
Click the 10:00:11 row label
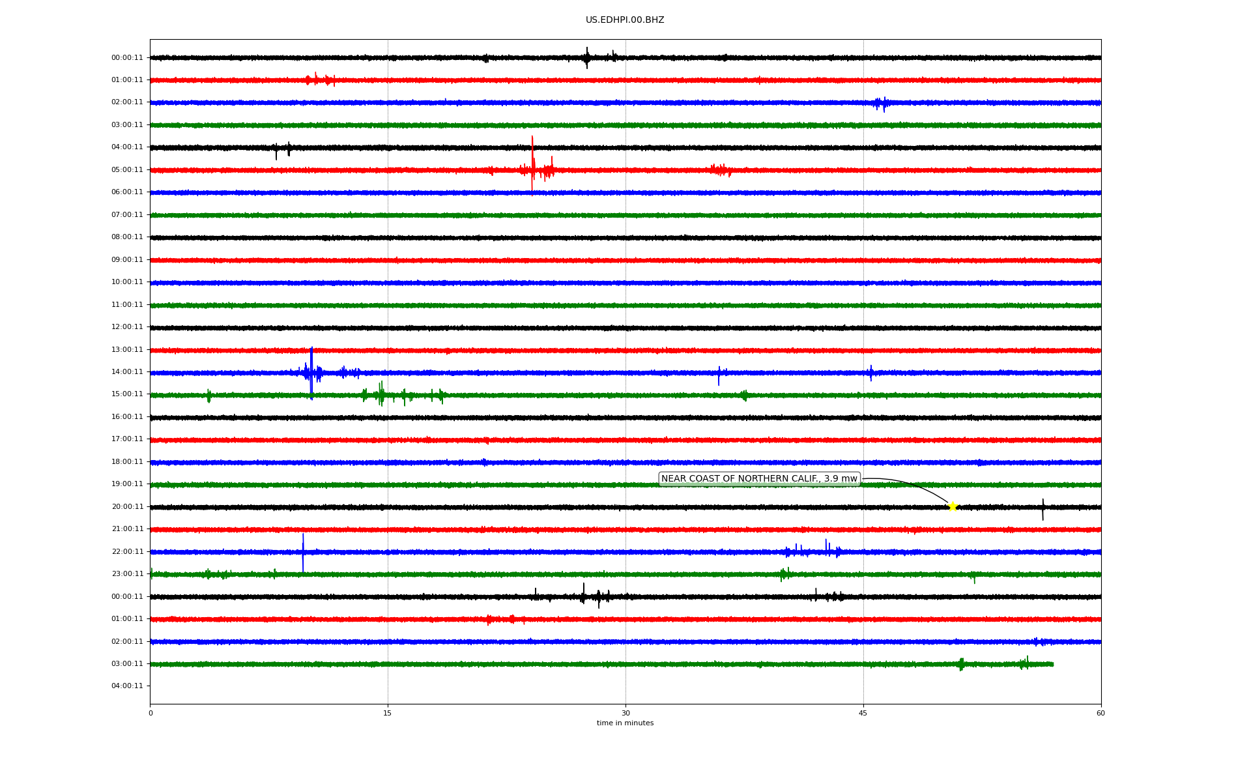127,282
